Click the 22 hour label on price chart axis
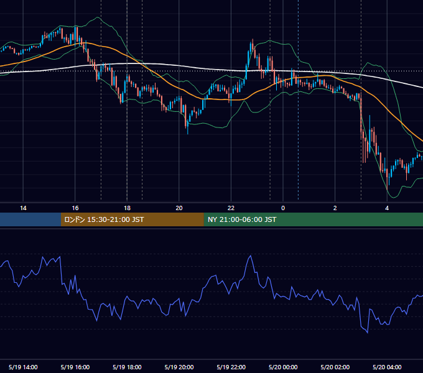This screenshot has height=373, width=423. pyautogui.click(x=231, y=208)
